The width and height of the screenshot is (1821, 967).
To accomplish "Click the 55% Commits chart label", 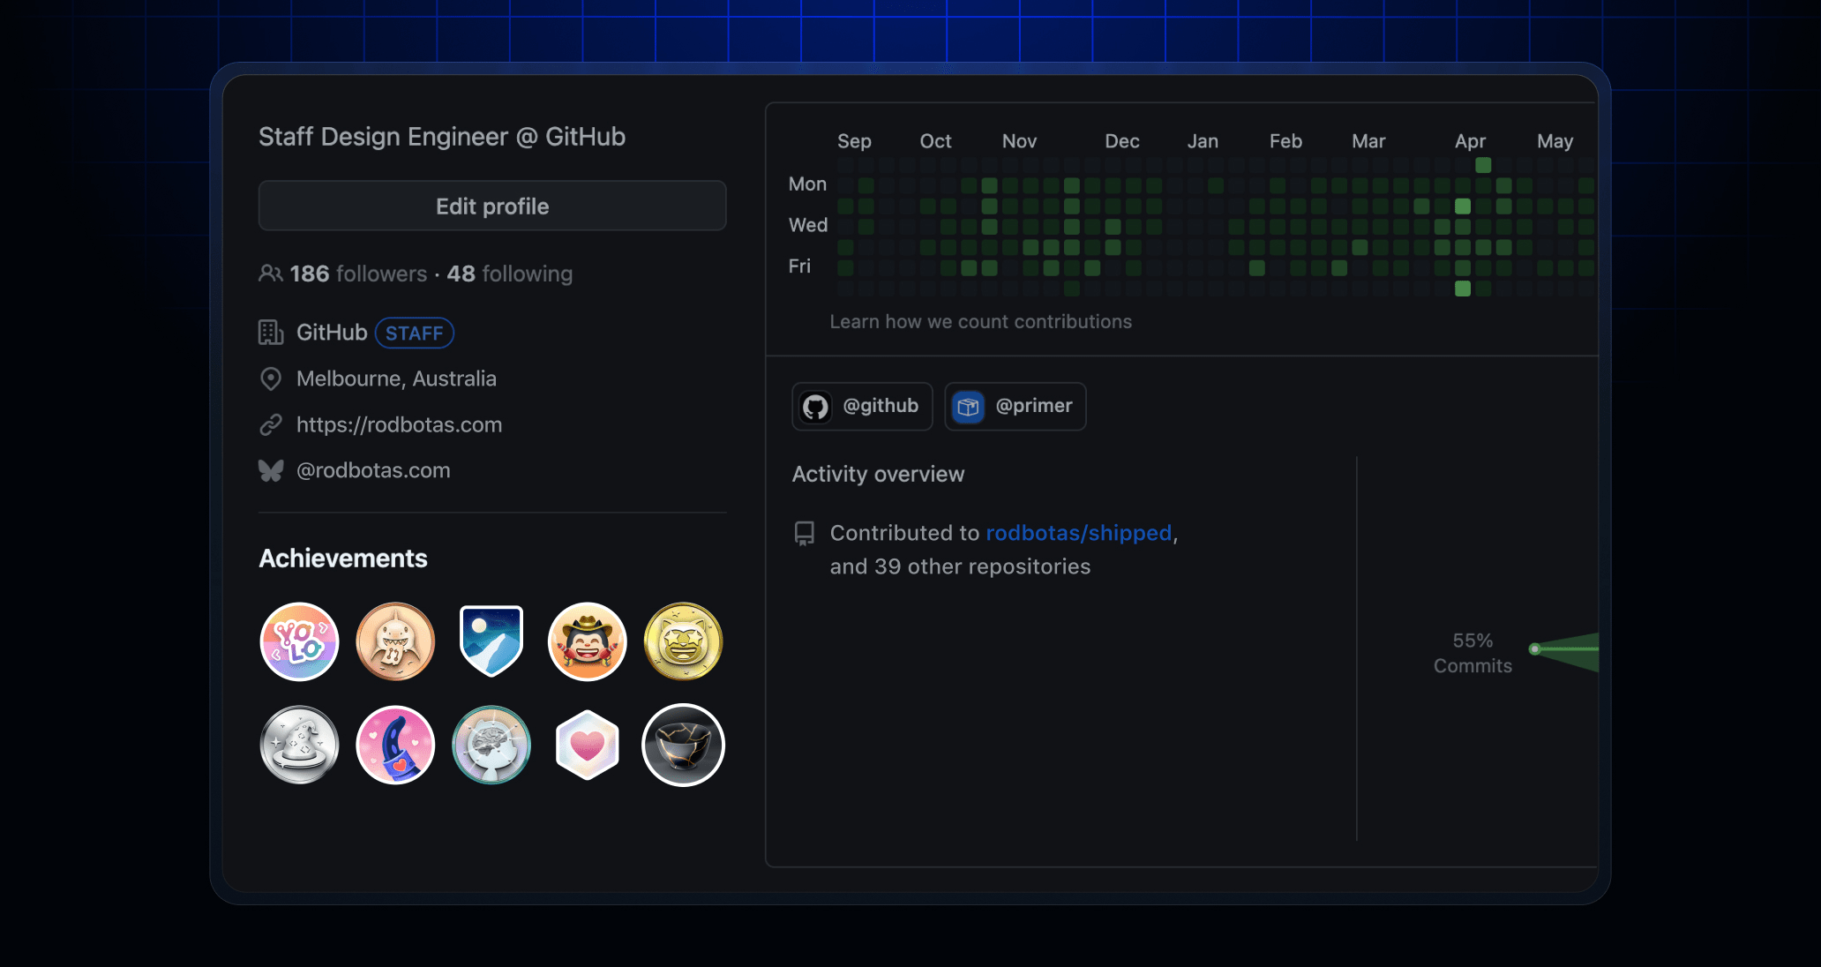I will coord(1473,653).
